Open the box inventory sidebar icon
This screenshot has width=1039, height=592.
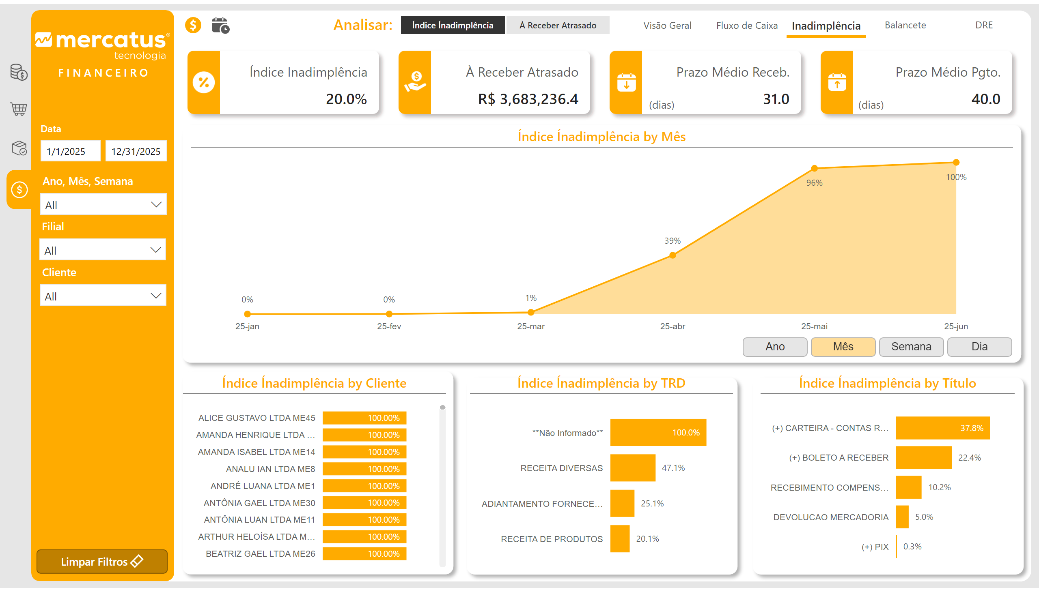pos(19,148)
